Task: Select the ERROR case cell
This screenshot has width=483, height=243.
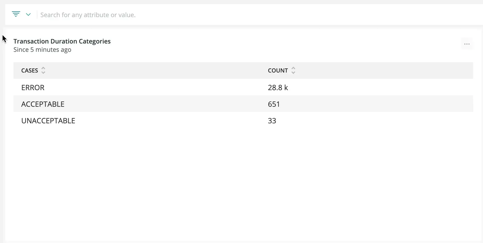Action: (x=33, y=88)
